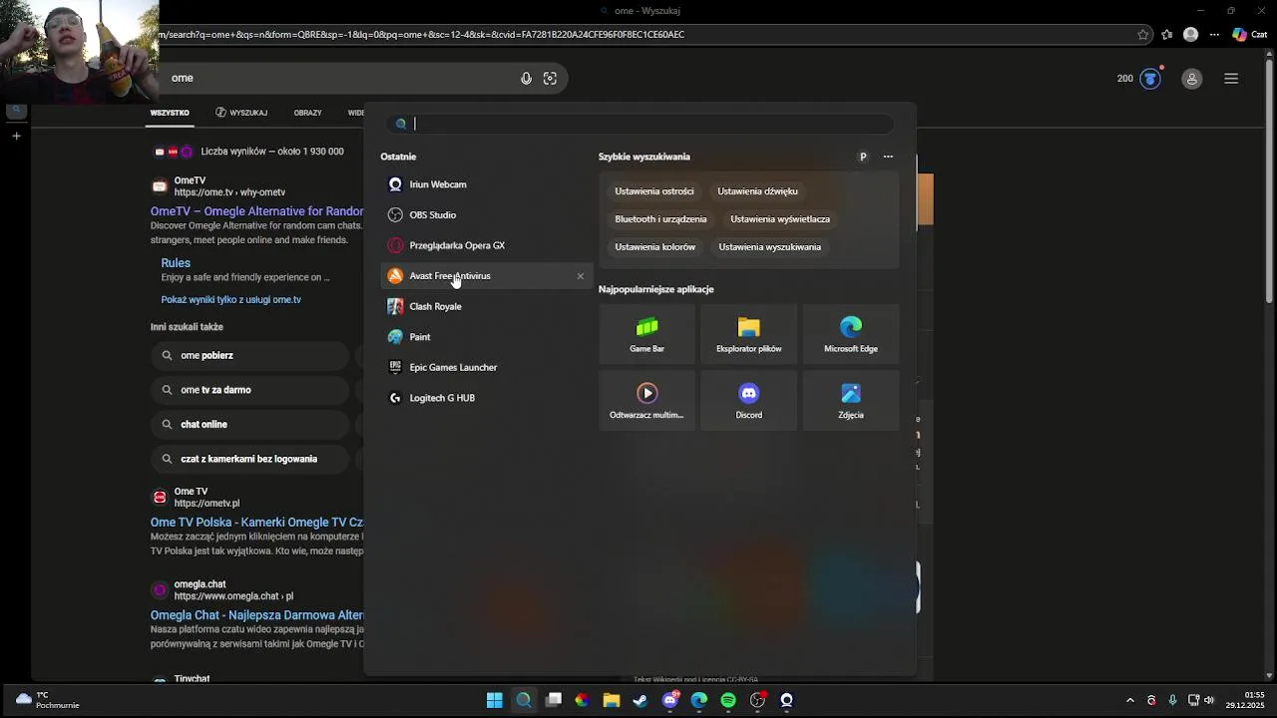Open Bing rewards medal icon

[1150, 79]
